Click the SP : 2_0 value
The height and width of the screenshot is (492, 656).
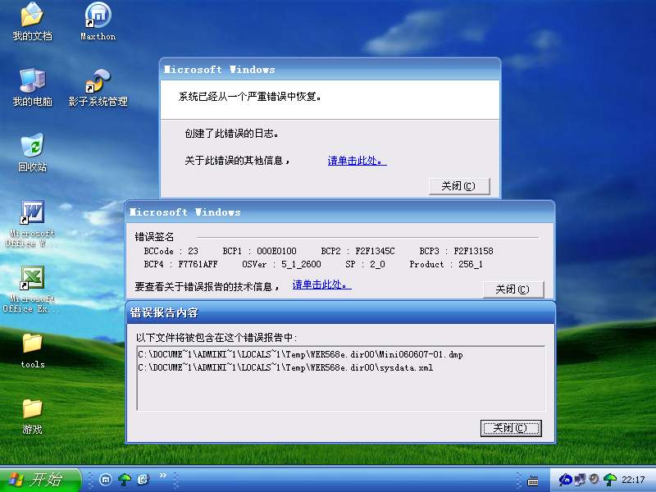365,264
